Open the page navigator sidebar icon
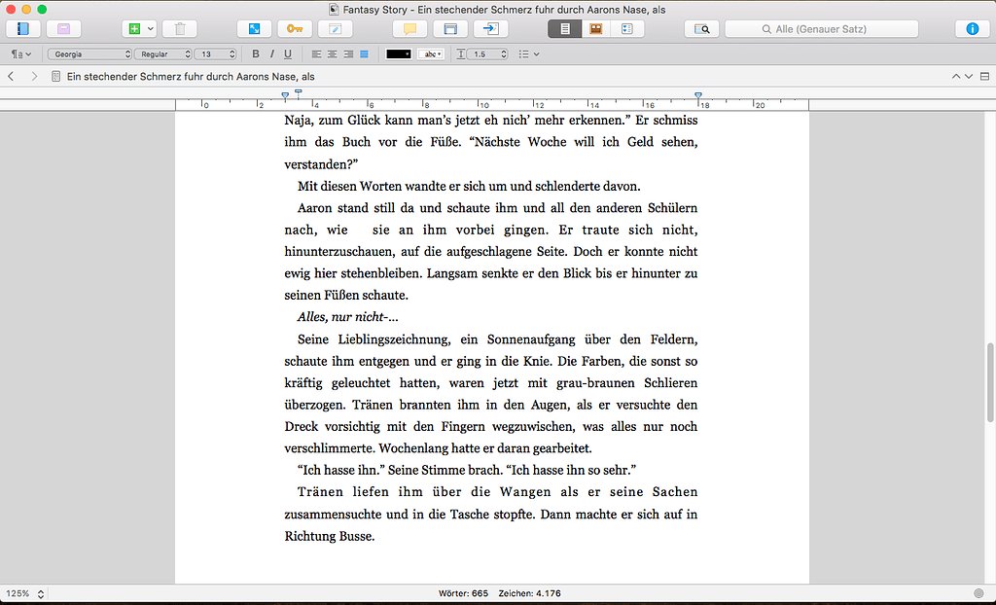 21,29
